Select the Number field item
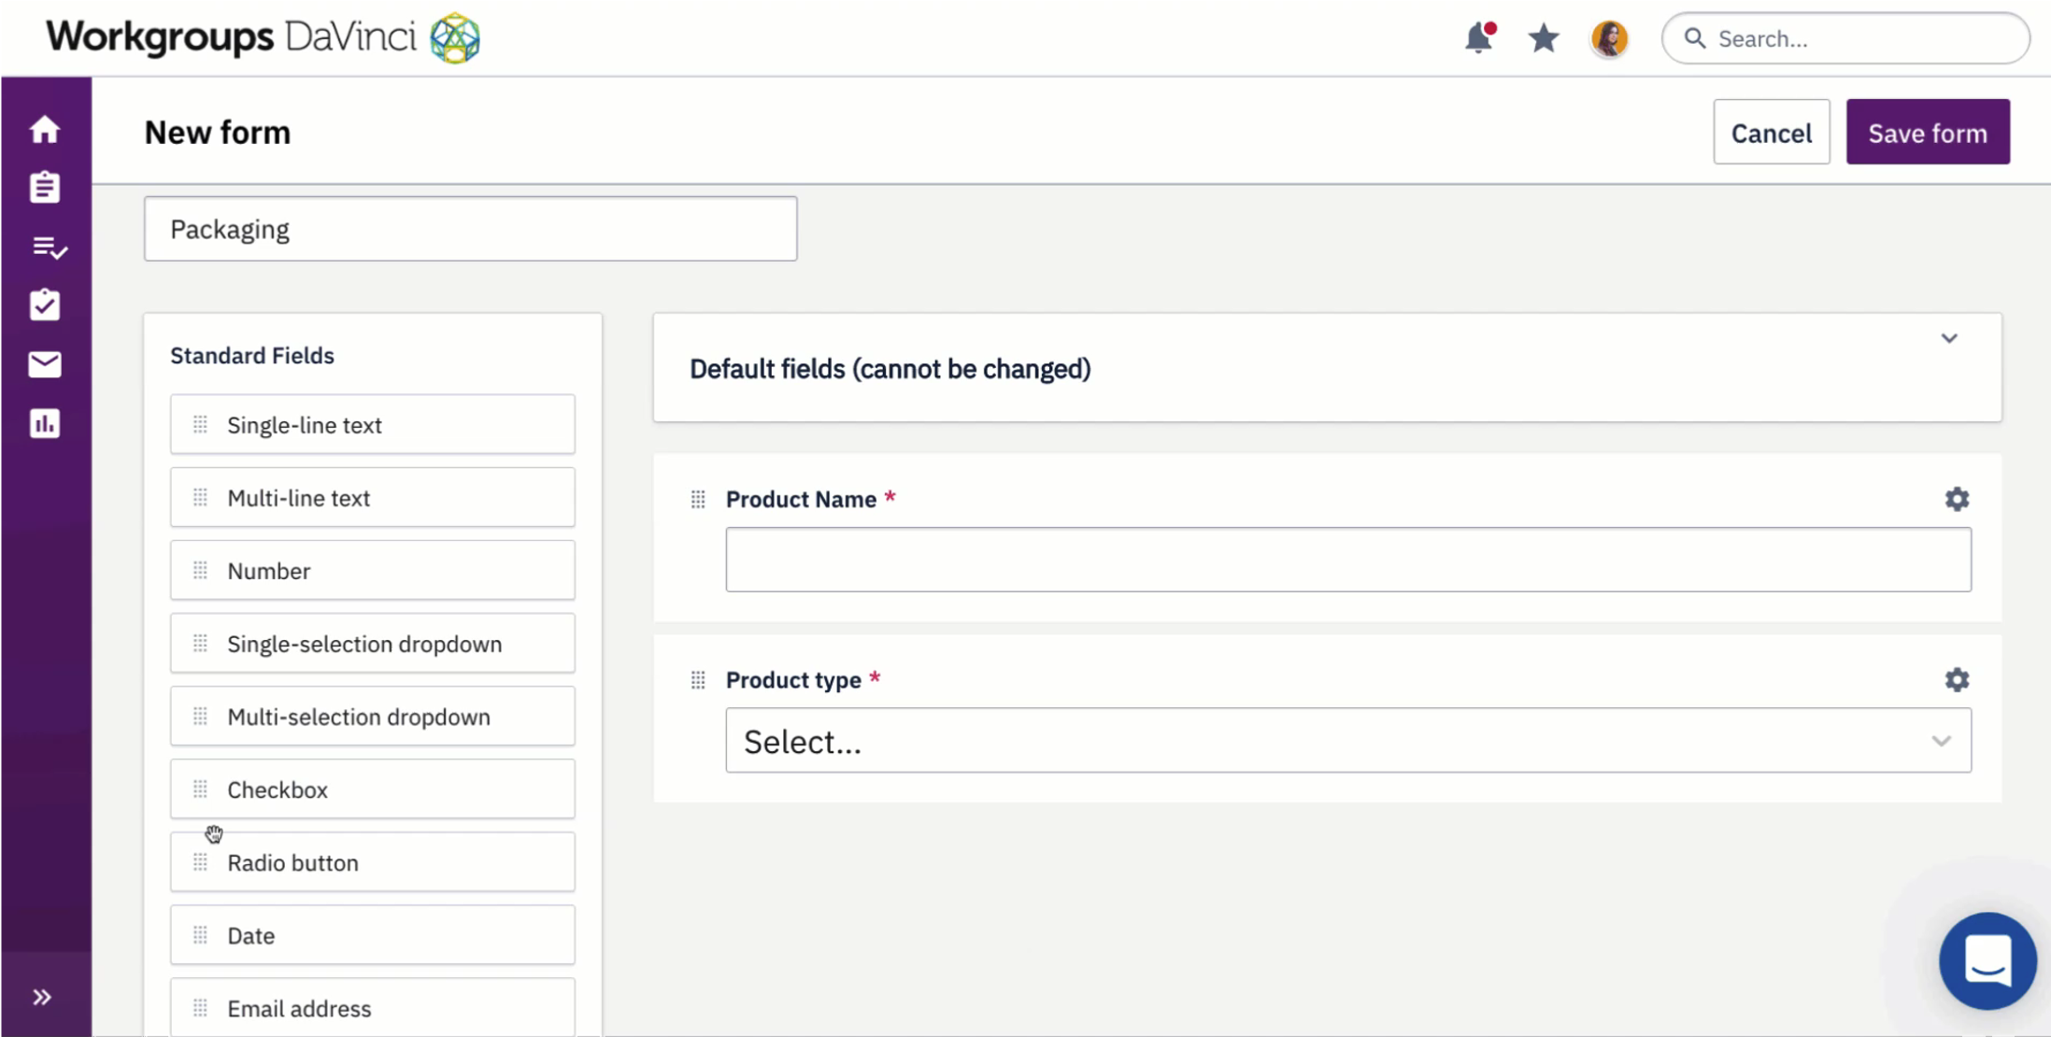Image resolution: width=2051 pixels, height=1037 pixels. [x=372, y=570]
